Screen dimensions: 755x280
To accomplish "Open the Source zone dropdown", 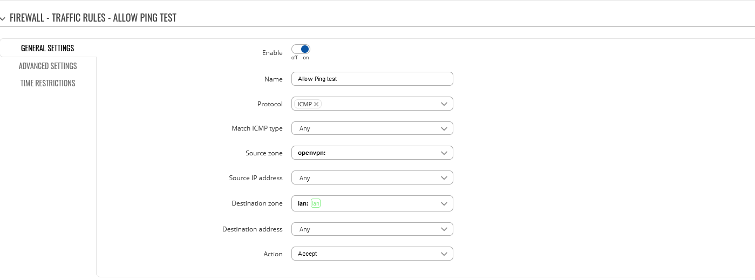I will coord(372,153).
